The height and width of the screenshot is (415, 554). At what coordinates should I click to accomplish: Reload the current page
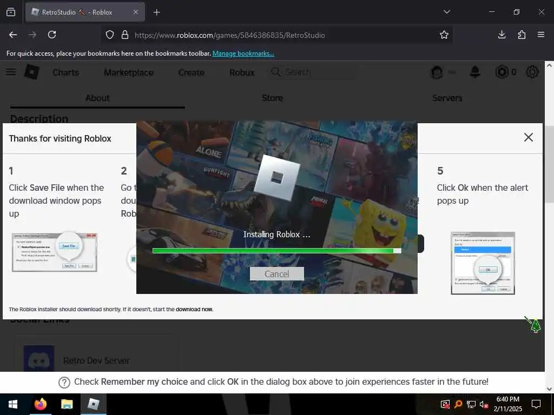(x=52, y=35)
